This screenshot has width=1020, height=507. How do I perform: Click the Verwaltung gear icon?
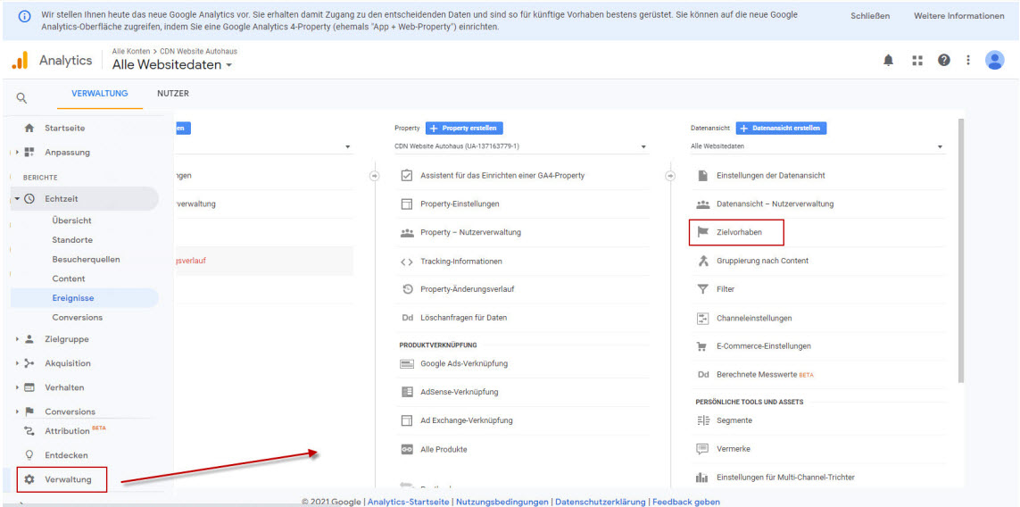29,479
